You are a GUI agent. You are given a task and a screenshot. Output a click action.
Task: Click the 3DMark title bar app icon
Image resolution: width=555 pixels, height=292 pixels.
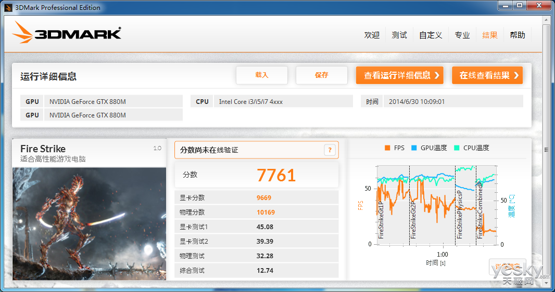pos(8,7)
